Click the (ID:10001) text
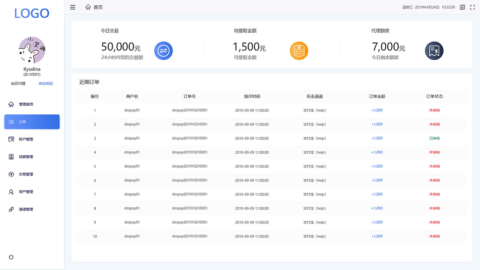 click(x=32, y=75)
